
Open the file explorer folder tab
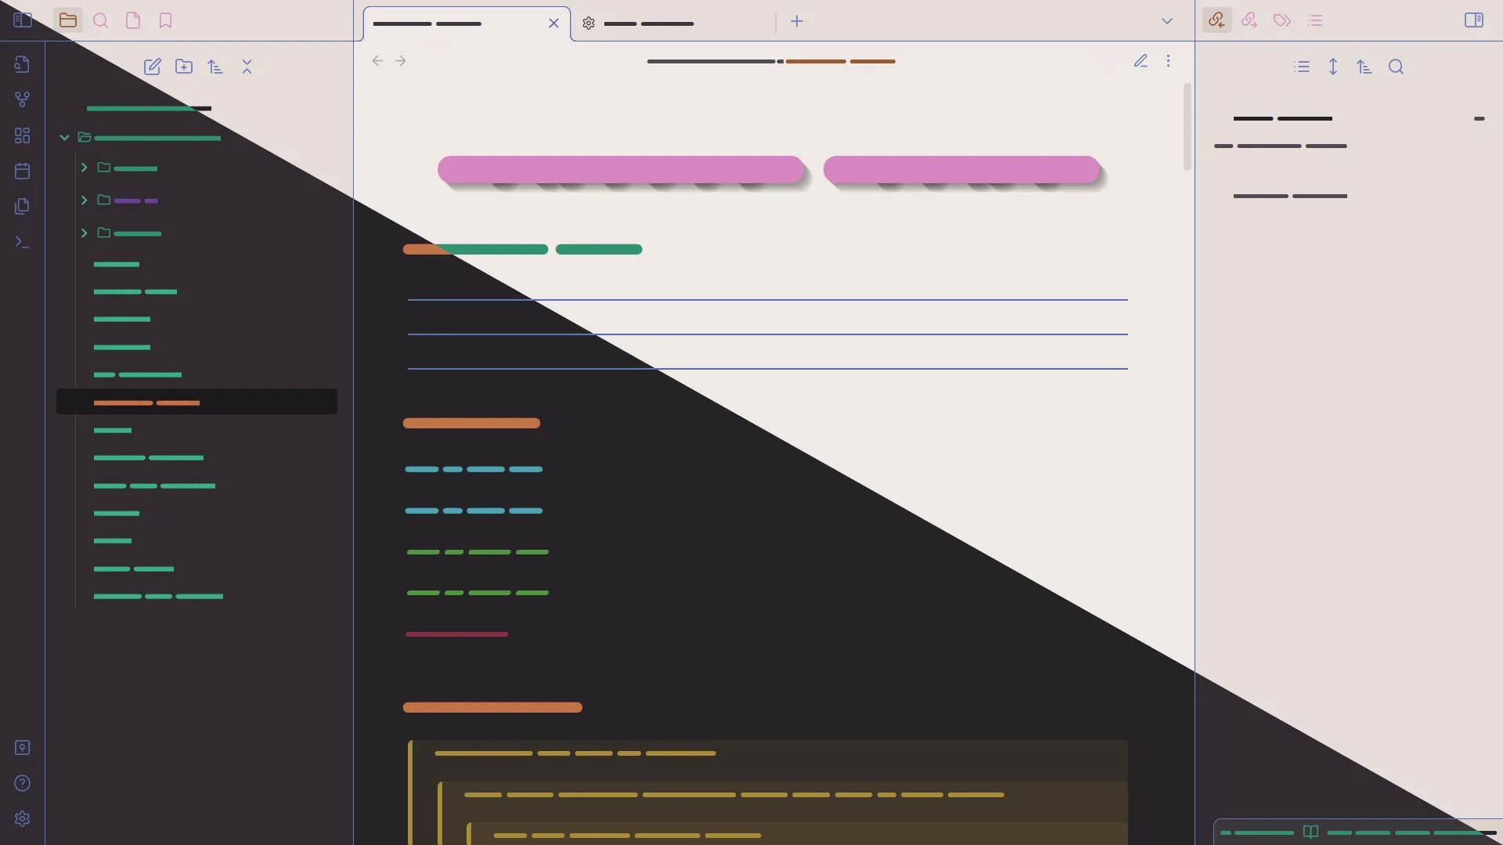(68, 20)
